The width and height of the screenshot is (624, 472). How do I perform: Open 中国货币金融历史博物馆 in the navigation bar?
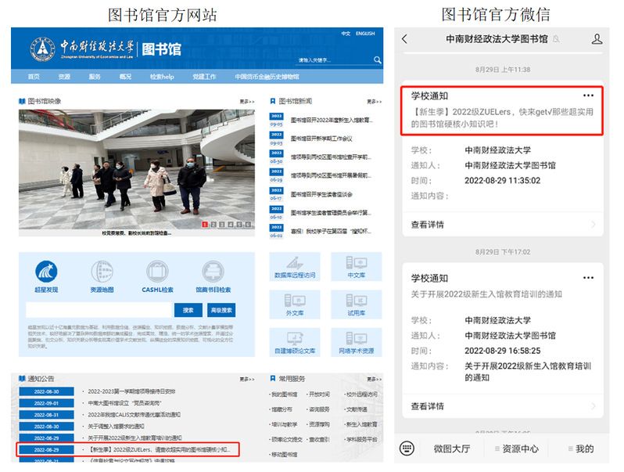(267, 77)
